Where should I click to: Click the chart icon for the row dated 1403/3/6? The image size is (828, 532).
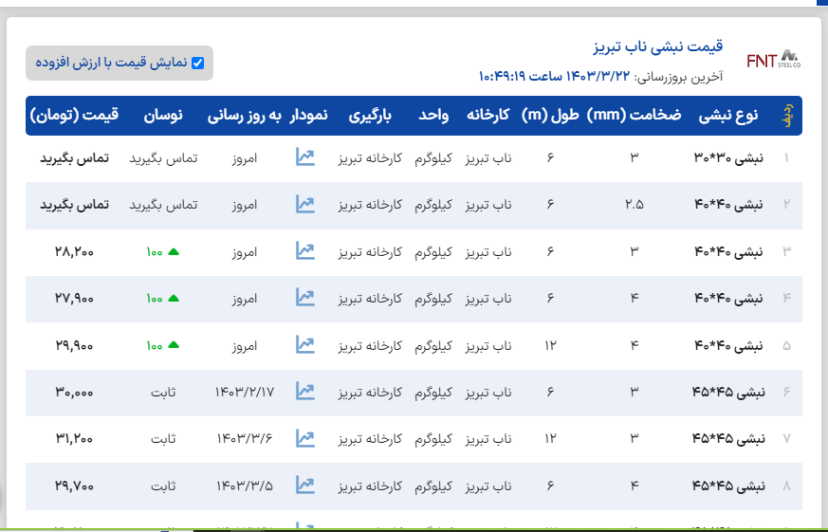click(304, 438)
